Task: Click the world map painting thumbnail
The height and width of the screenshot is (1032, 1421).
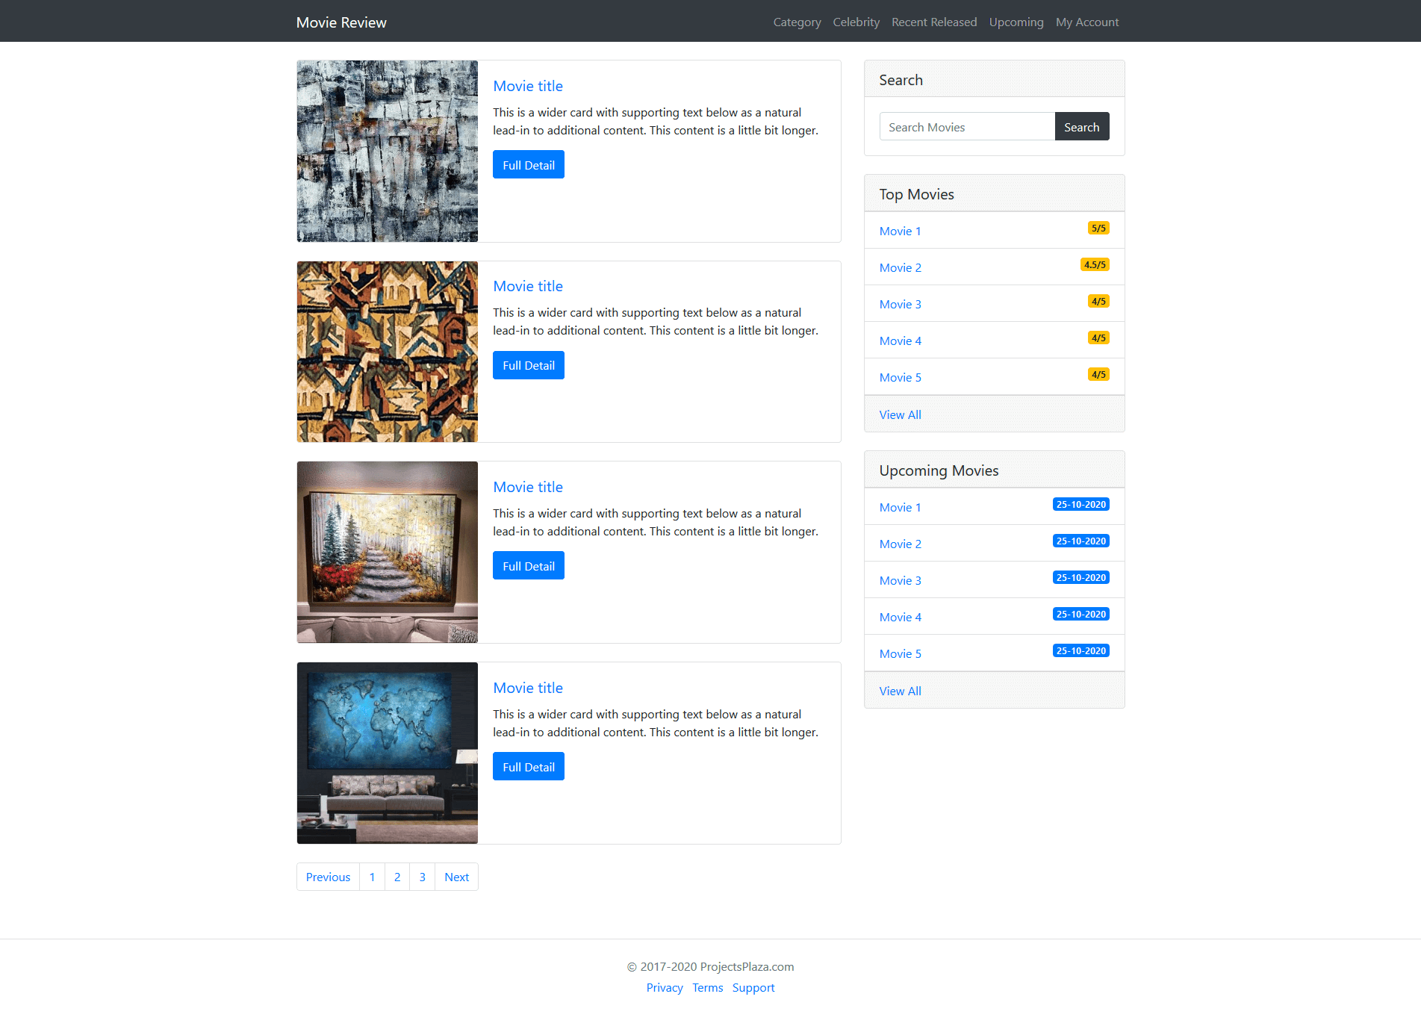Action: pyautogui.click(x=387, y=753)
